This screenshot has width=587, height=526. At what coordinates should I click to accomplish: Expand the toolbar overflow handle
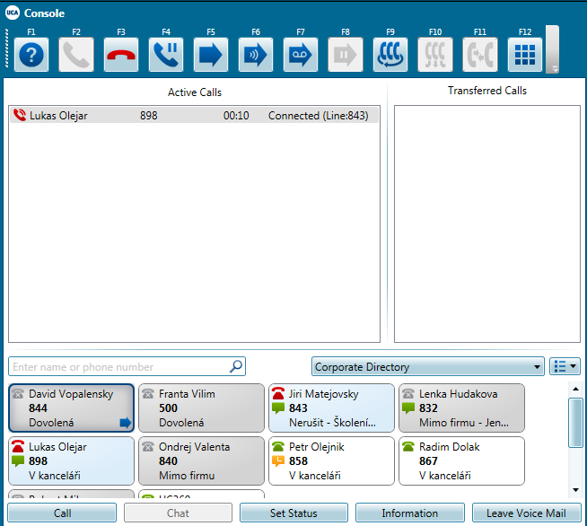pos(553,49)
